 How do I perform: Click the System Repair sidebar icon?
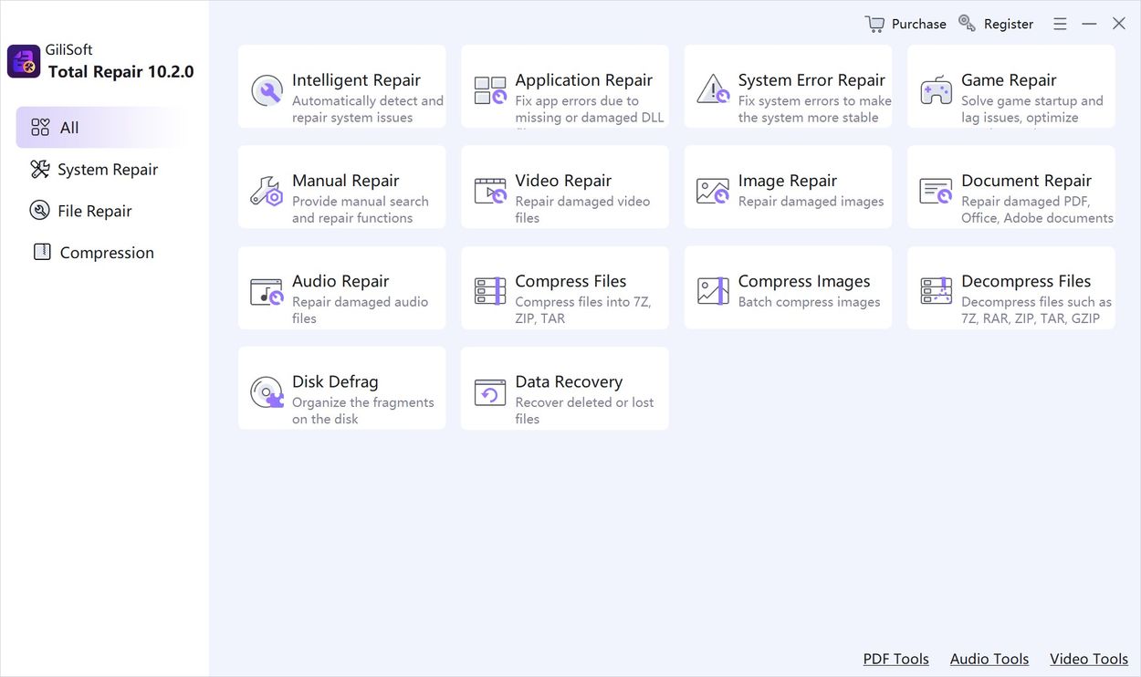pos(40,169)
